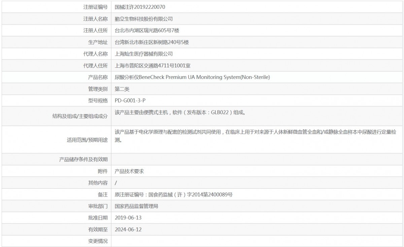Click the 注册证编号 row label
The height and width of the screenshot is (247, 404).
[96, 7]
